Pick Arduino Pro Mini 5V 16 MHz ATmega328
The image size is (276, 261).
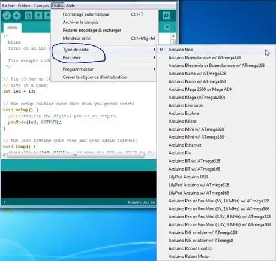click(216, 201)
